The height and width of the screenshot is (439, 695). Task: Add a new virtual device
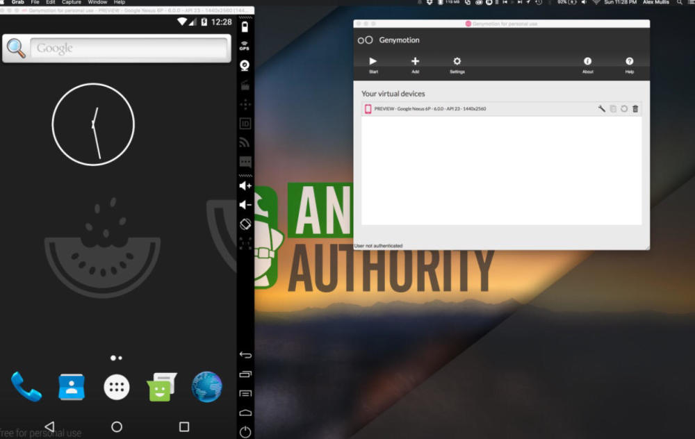tap(416, 64)
